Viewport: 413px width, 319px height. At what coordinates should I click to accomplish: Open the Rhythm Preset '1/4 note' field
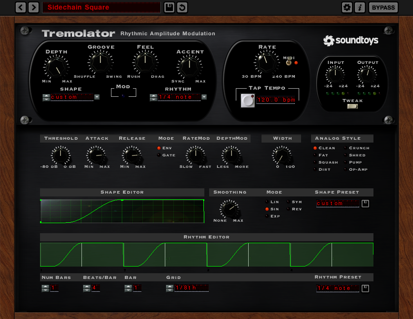coord(338,288)
